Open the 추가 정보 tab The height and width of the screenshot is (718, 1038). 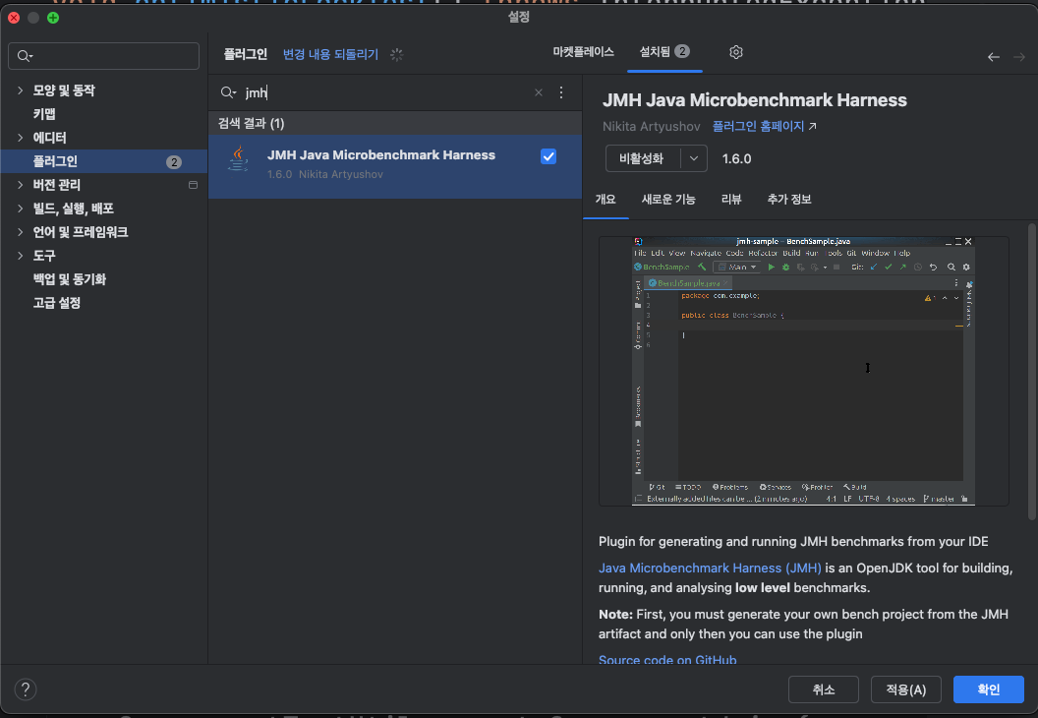[789, 200]
